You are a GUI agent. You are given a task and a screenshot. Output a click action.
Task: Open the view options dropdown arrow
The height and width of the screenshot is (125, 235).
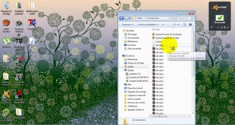178,24
